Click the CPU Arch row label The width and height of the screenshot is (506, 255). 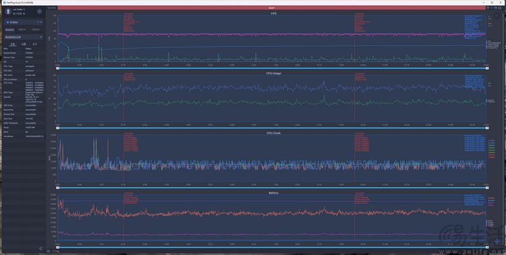point(7,75)
